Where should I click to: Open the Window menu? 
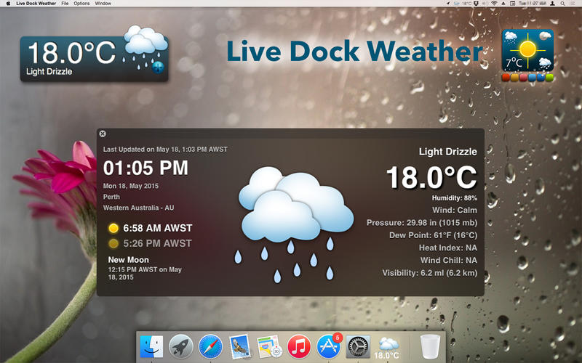103,4
